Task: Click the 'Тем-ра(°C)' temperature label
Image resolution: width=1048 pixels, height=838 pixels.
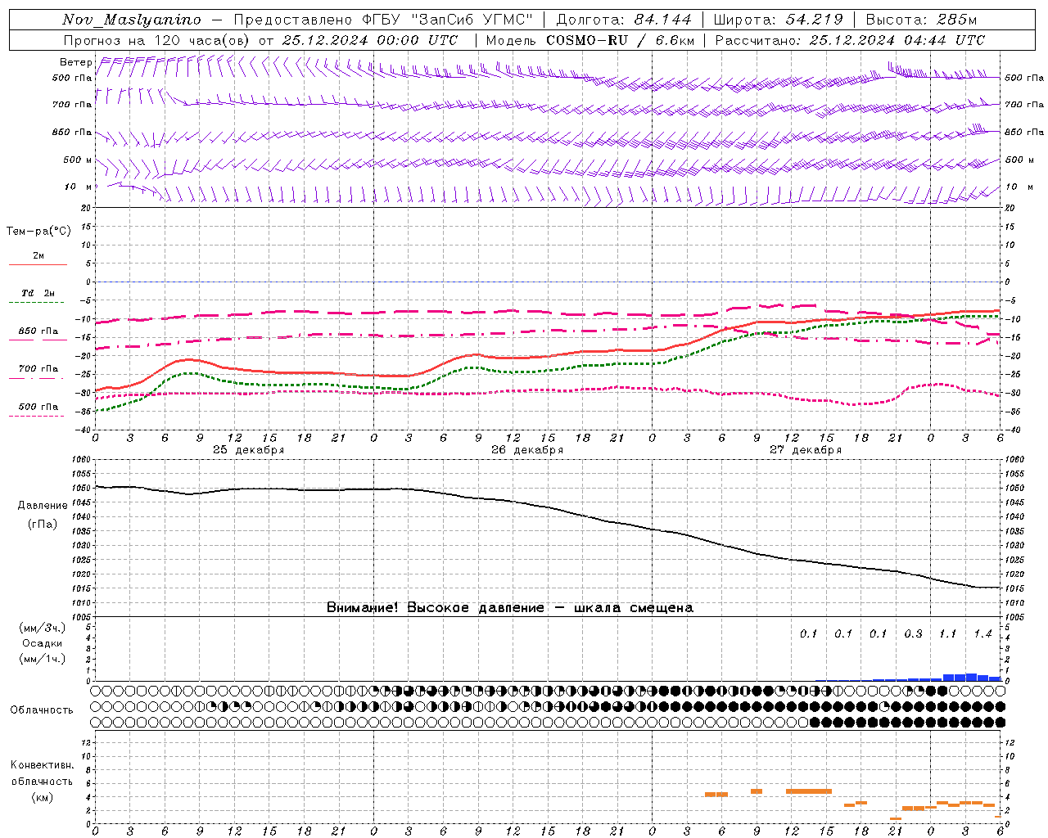Action: click(38, 232)
